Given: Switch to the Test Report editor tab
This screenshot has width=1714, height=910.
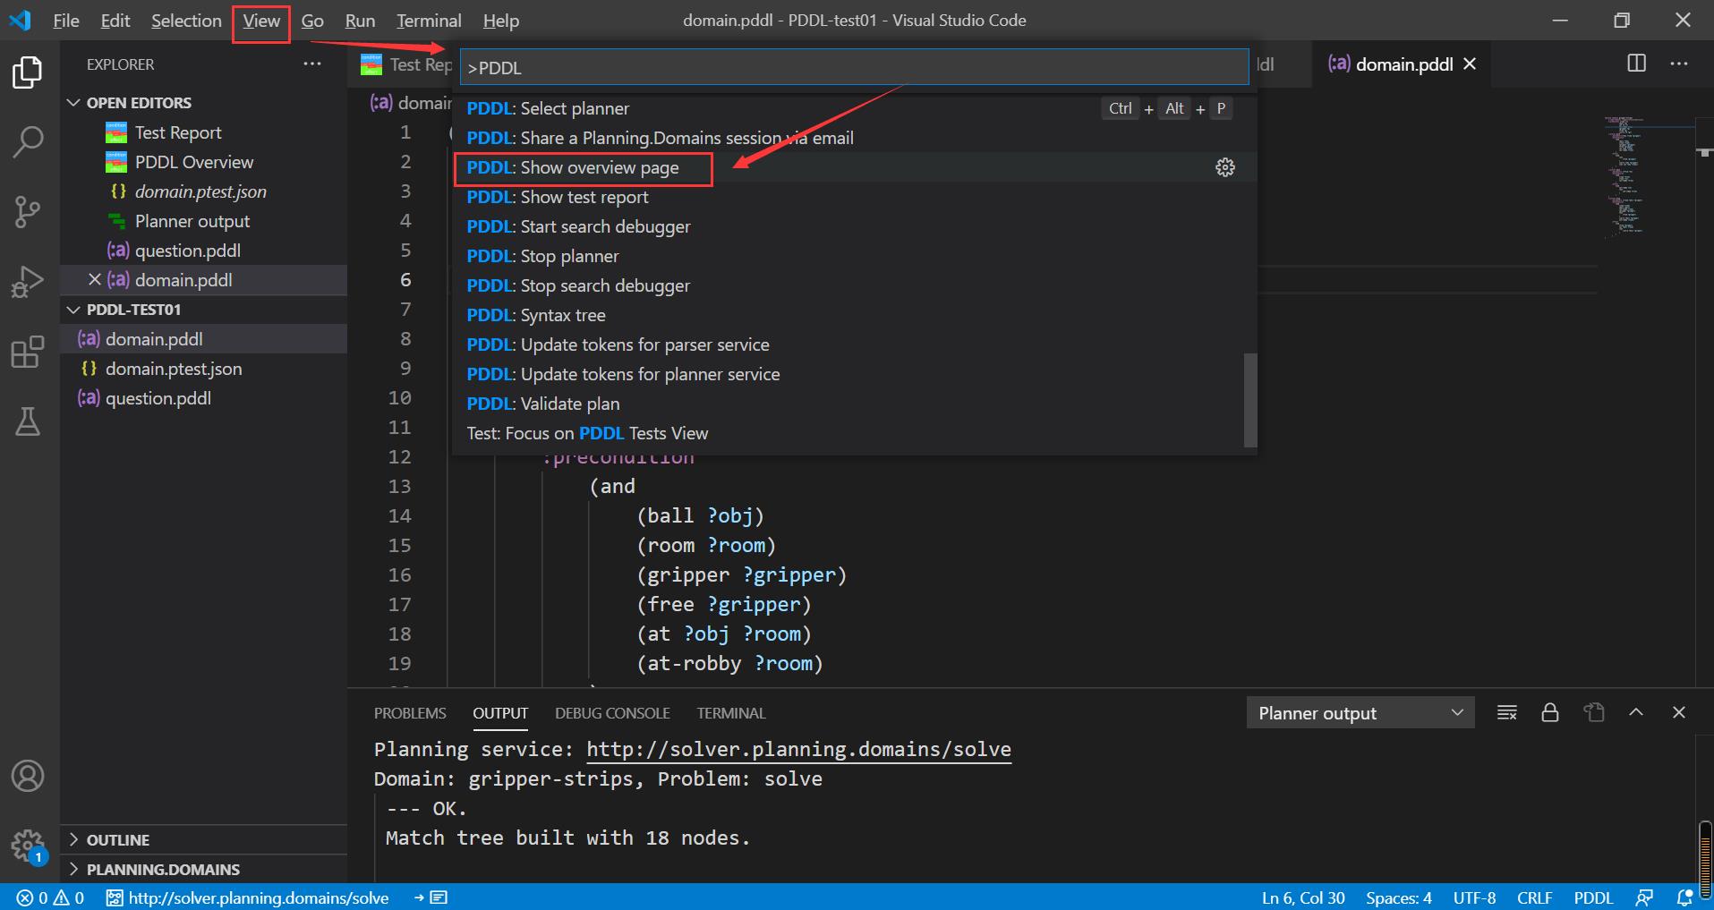Looking at the screenshot, I should click(404, 64).
